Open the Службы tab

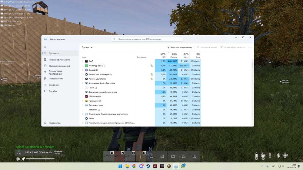tap(60, 91)
